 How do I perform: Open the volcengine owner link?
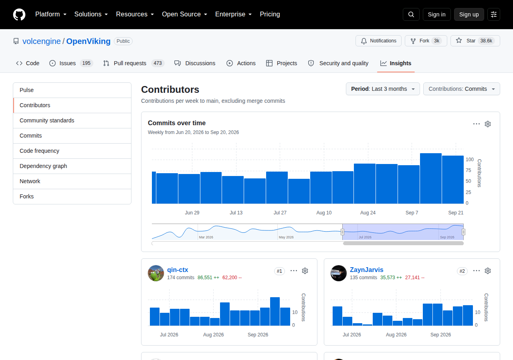coord(42,41)
